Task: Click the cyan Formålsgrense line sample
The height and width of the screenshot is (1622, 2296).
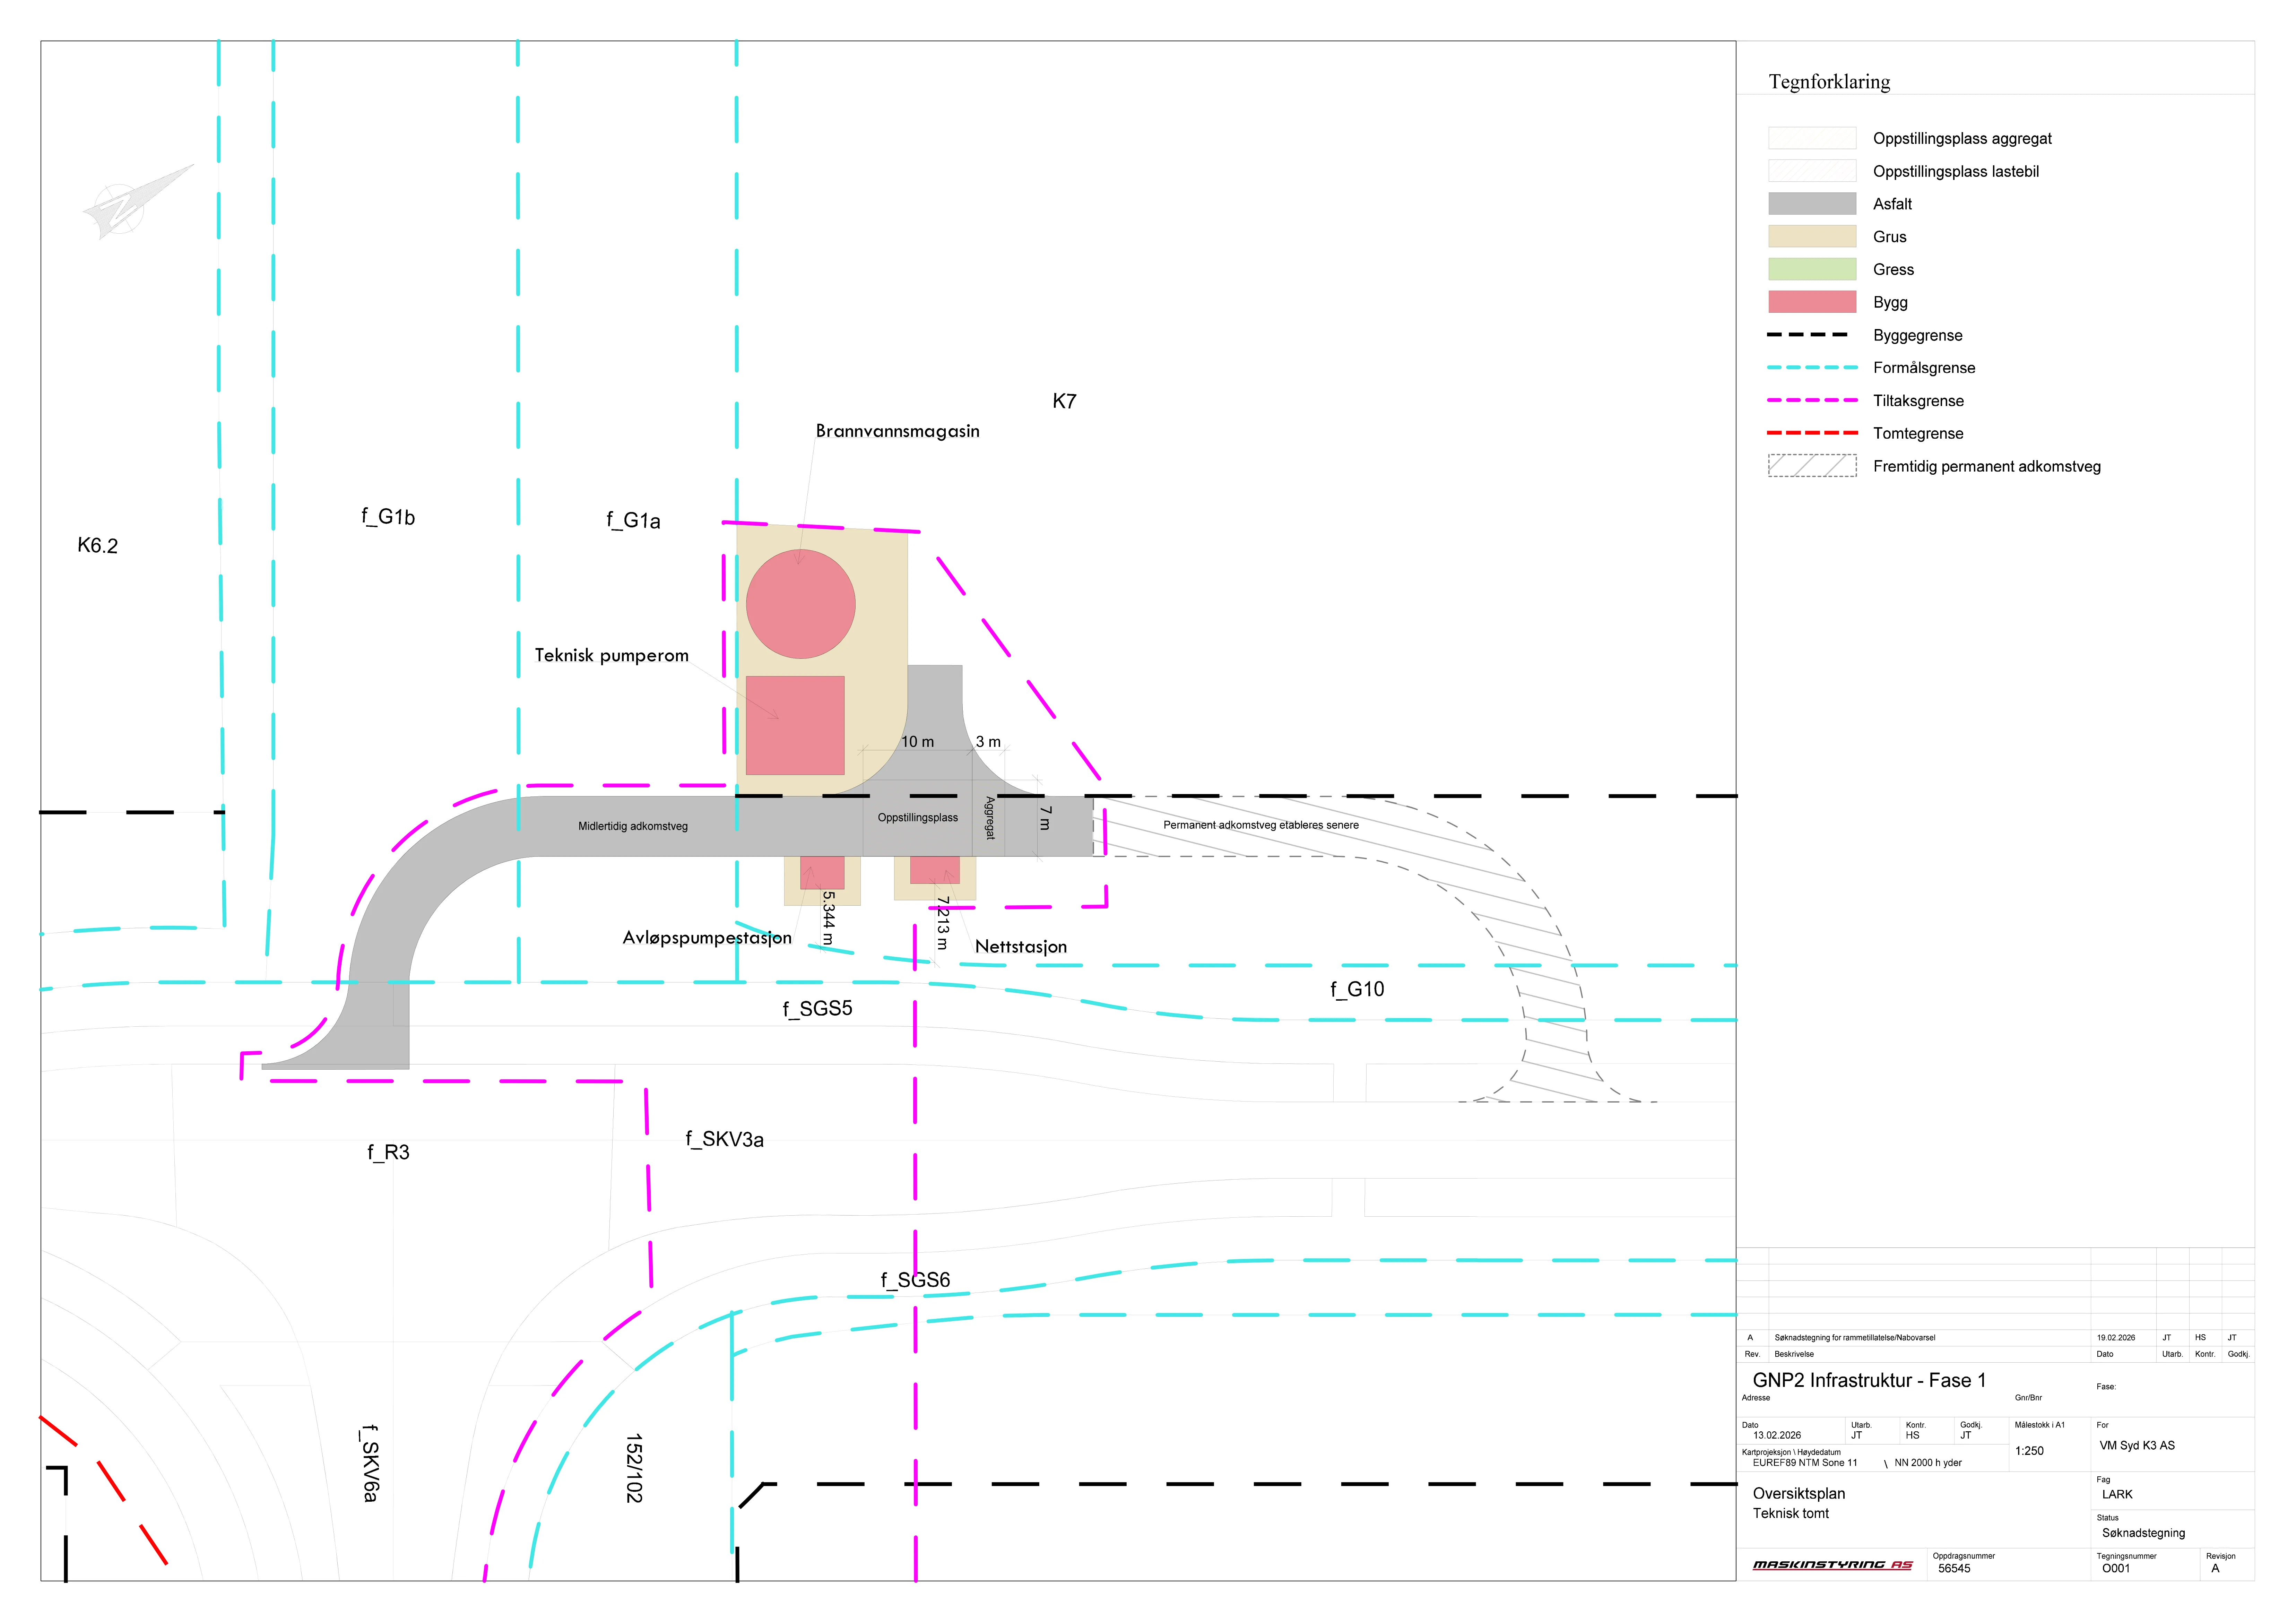Action: [x=1812, y=368]
